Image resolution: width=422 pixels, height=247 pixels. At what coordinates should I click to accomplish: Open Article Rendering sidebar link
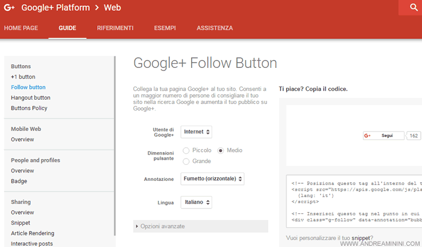[x=33, y=234]
